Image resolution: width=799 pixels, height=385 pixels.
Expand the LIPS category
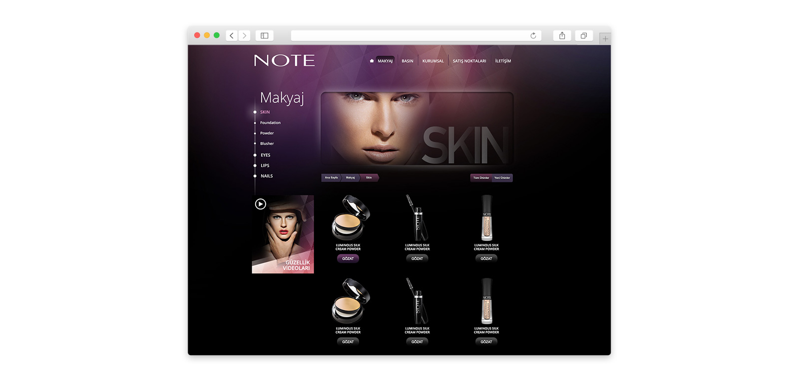click(x=265, y=166)
